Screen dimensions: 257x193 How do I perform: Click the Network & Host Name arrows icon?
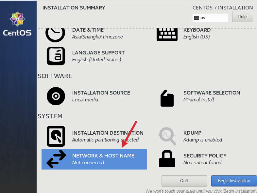[x=56, y=159]
